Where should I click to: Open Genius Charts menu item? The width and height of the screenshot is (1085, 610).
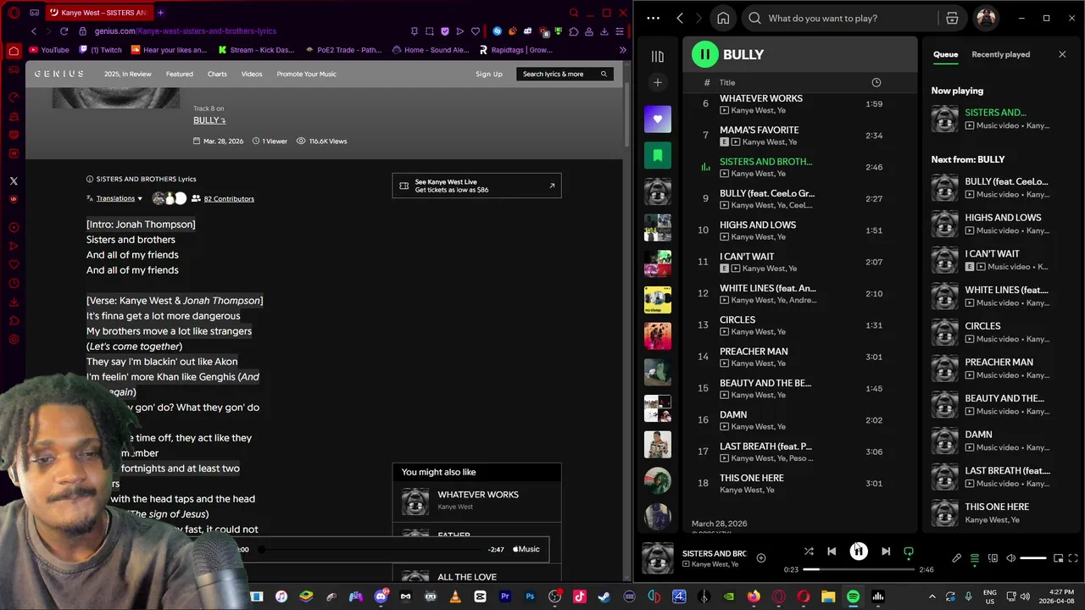pos(217,74)
